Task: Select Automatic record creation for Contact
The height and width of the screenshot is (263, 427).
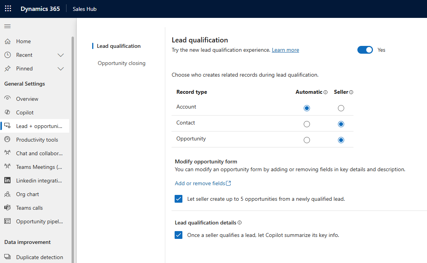Action: (x=306, y=124)
